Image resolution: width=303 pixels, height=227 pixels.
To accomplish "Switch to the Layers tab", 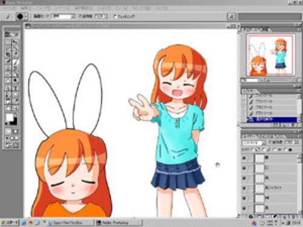I will click(248, 137).
